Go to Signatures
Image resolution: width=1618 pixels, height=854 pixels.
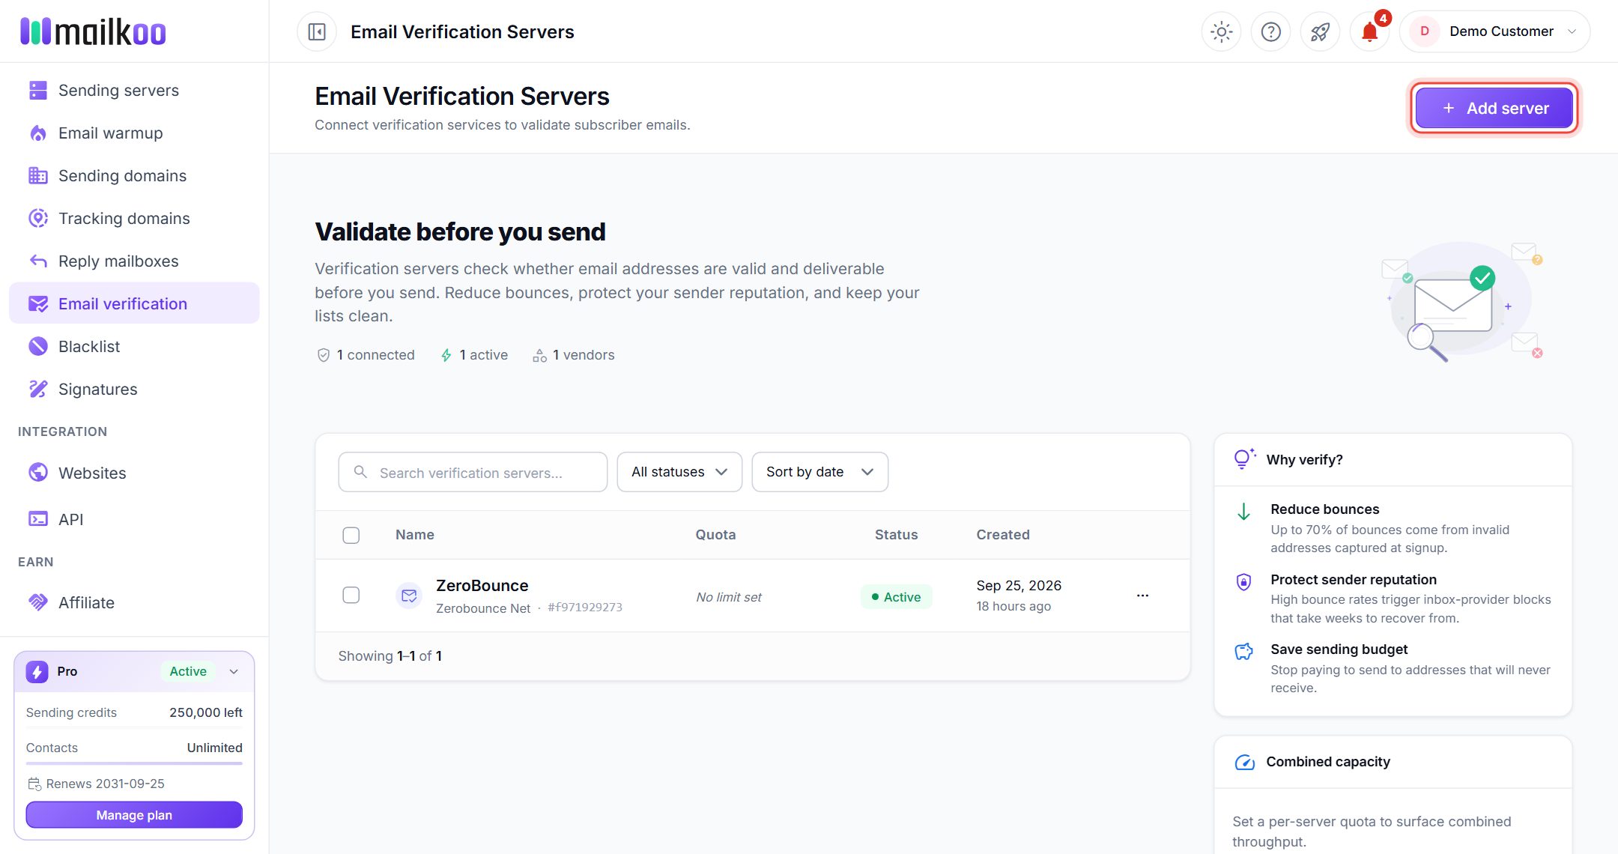(x=134, y=389)
